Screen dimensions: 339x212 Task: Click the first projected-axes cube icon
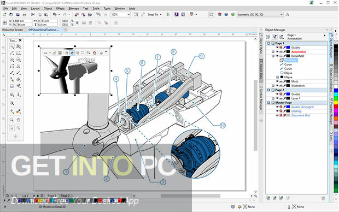click(220, 14)
